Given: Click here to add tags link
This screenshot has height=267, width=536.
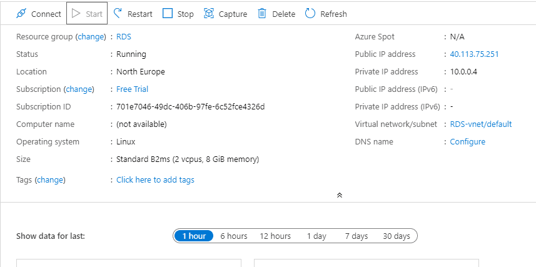Looking at the screenshot, I should (x=155, y=180).
